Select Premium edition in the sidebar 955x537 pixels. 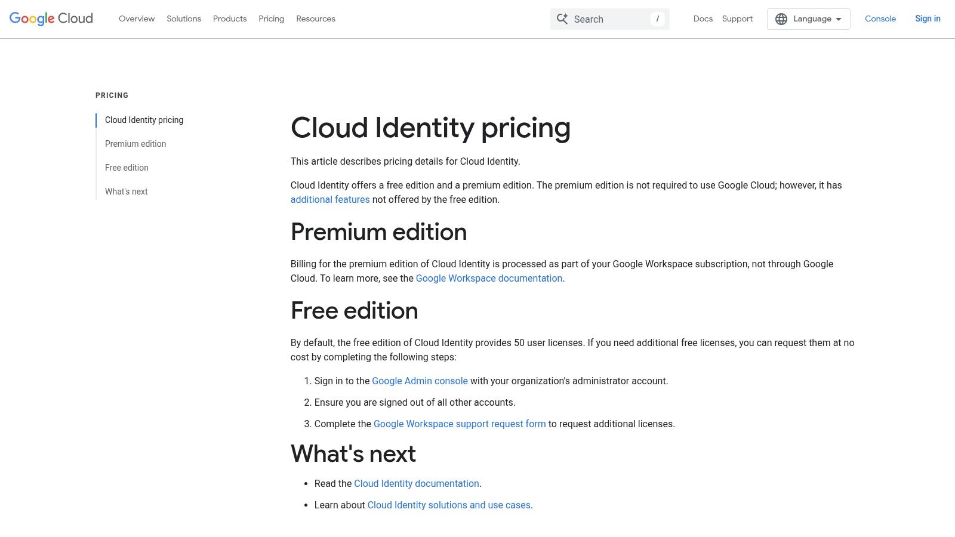point(135,144)
